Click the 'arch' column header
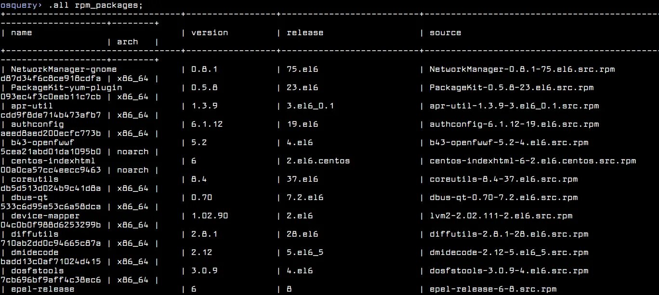The width and height of the screenshot is (659, 295). click(x=127, y=42)
